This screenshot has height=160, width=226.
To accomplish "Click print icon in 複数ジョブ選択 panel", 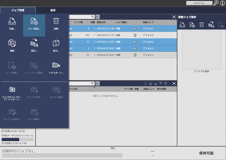I will click(x=182, y=25).
